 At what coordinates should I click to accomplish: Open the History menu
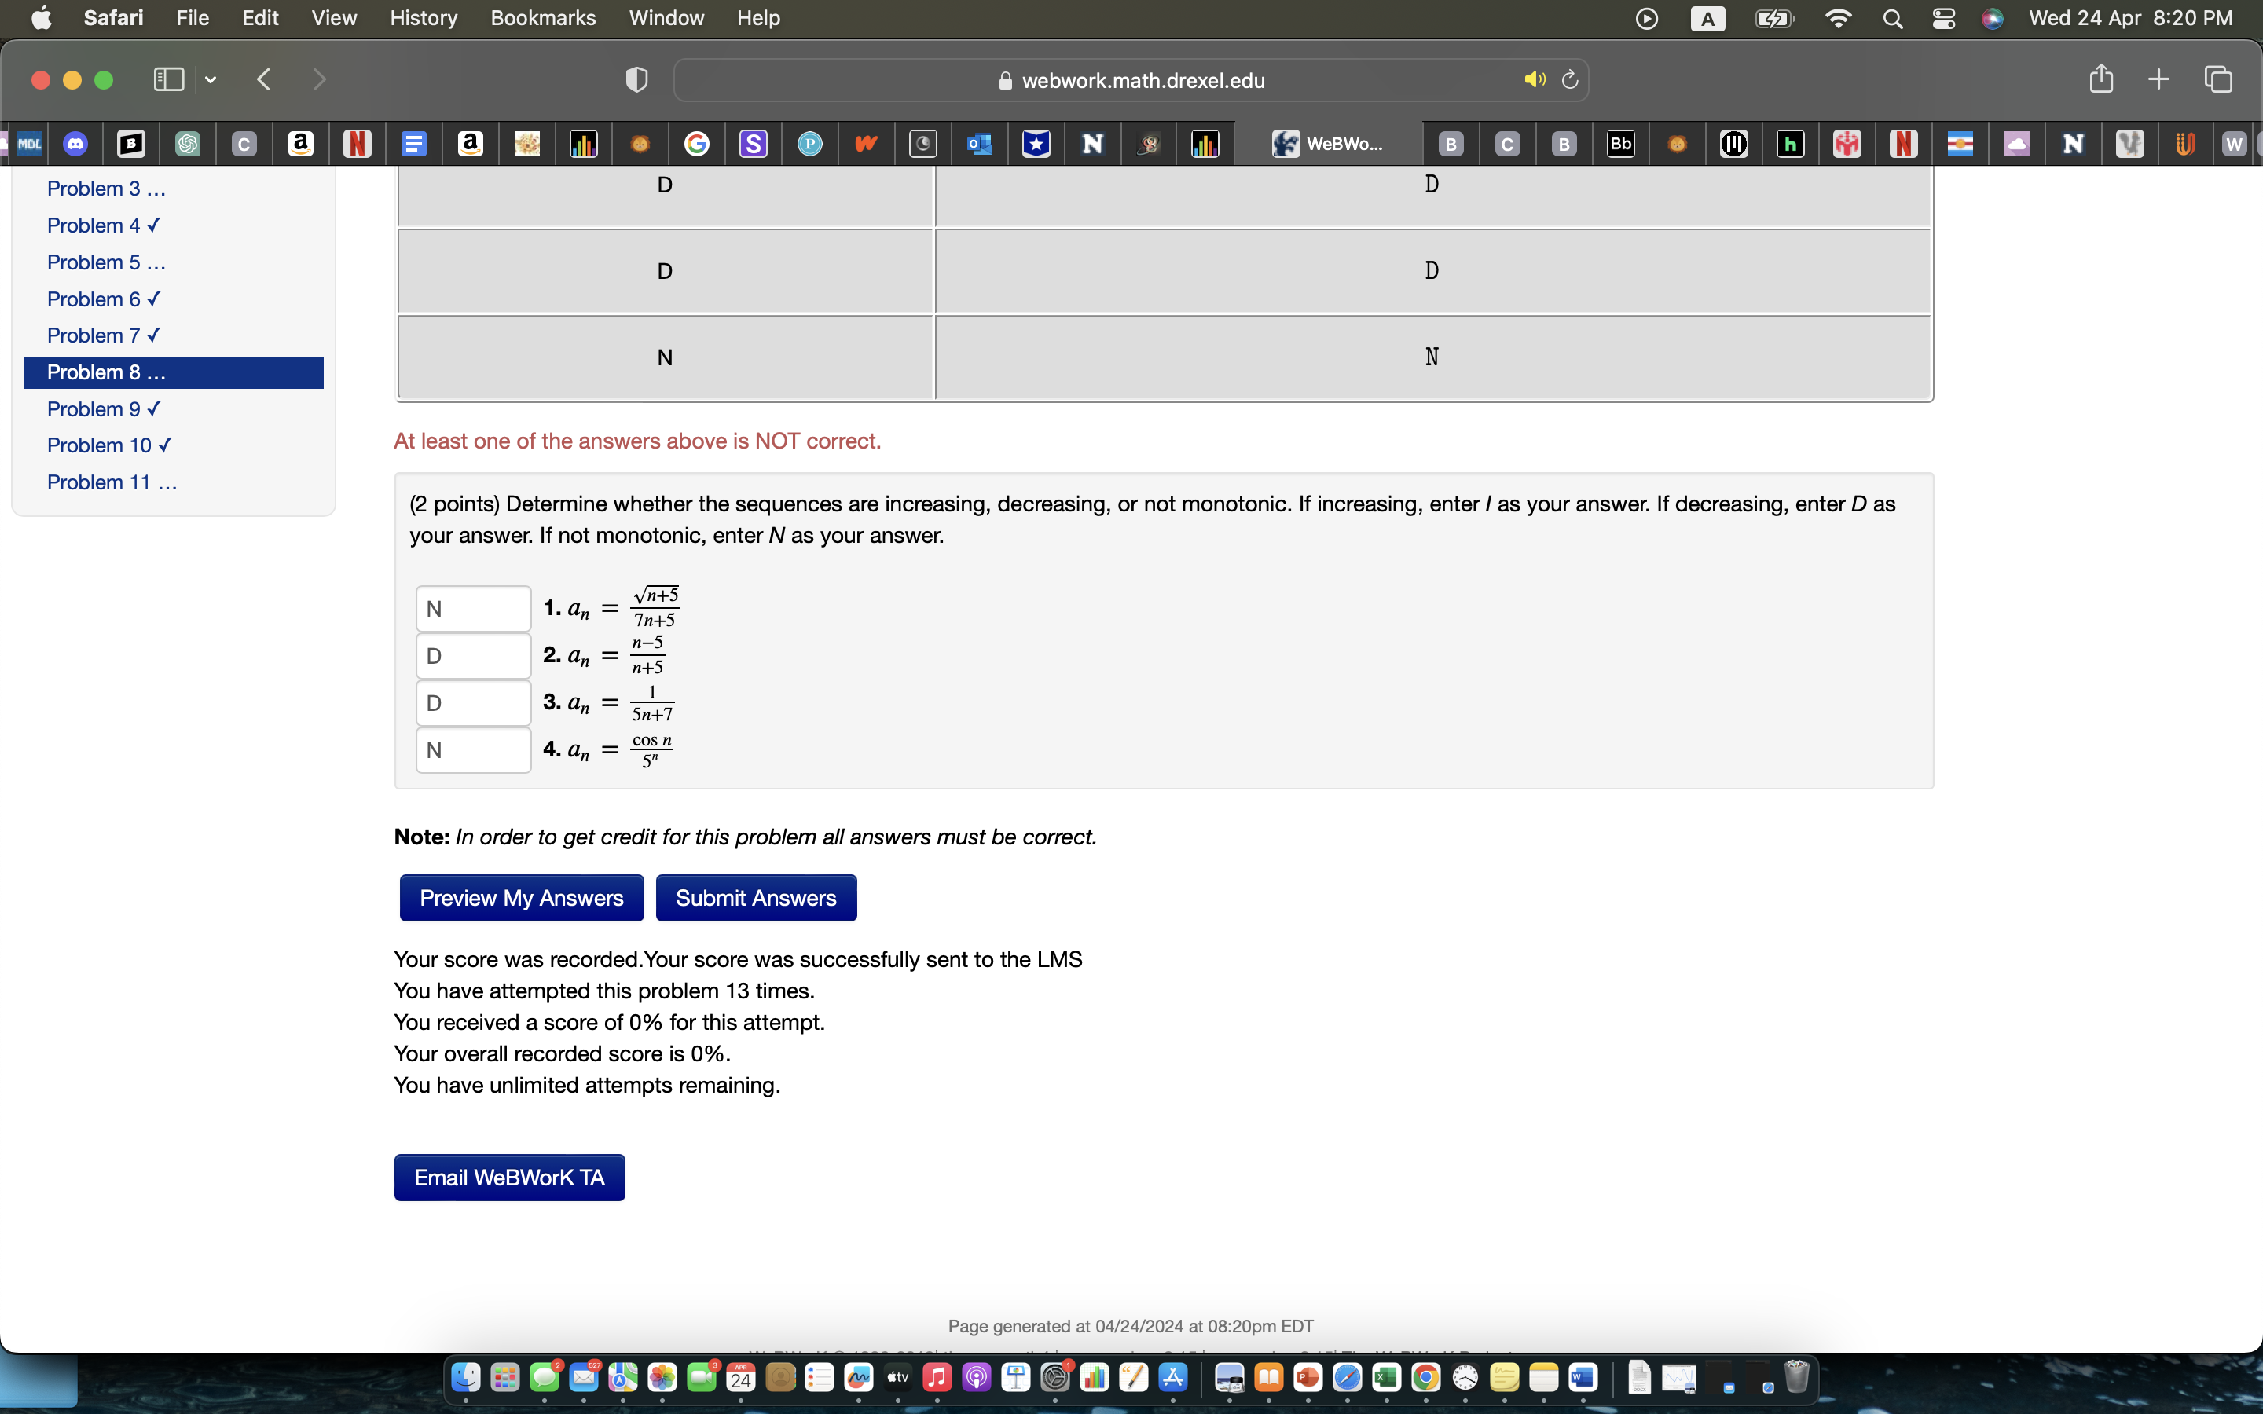click(423, 18)
